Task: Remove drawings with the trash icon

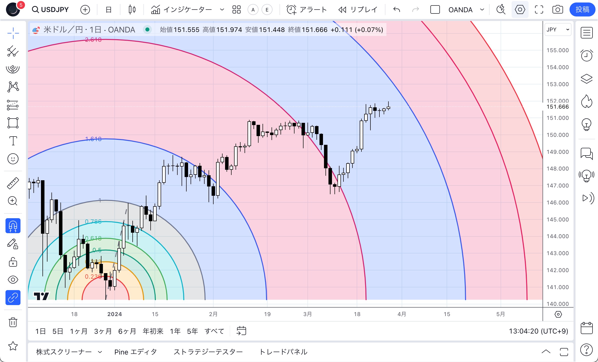Action: click(13, 322)
